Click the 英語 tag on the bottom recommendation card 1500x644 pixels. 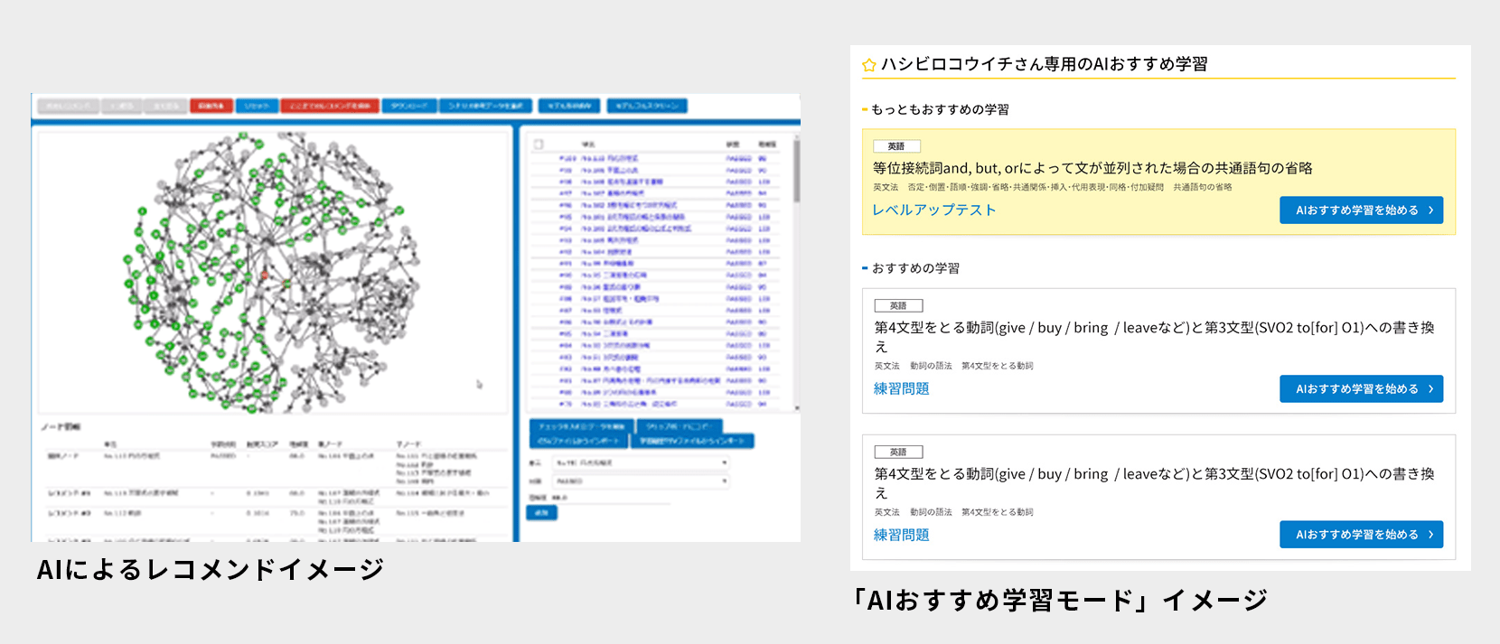(897, 452)
